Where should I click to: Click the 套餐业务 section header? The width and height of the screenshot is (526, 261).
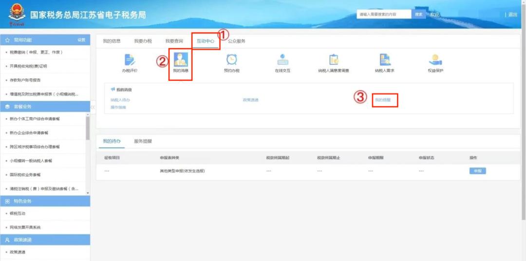pos(45,106)
